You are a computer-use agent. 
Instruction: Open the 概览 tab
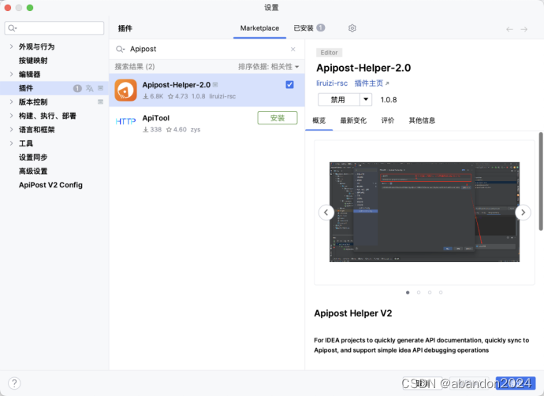click(319, 120)
